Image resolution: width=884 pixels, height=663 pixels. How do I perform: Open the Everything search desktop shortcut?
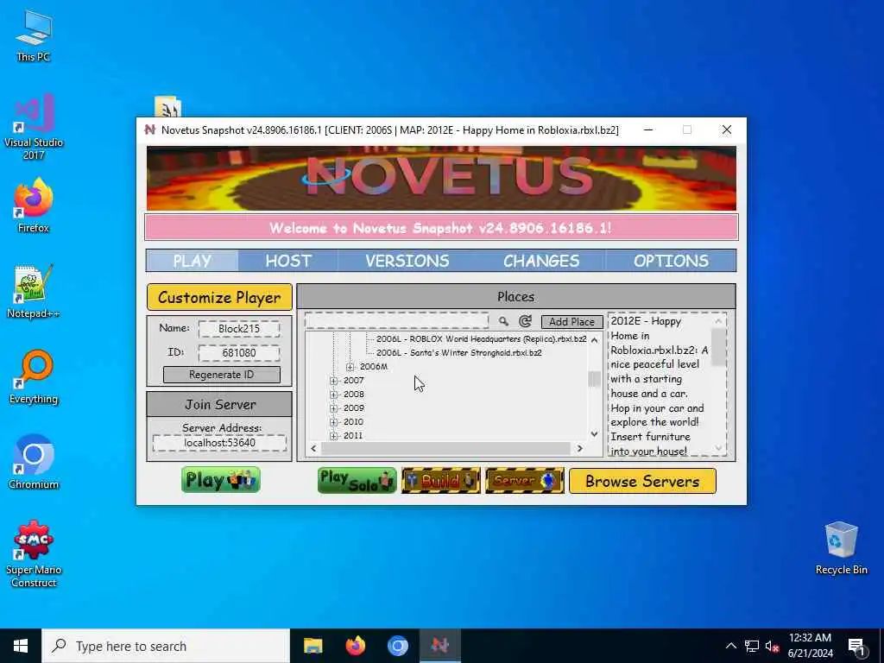tap(34, 378)
